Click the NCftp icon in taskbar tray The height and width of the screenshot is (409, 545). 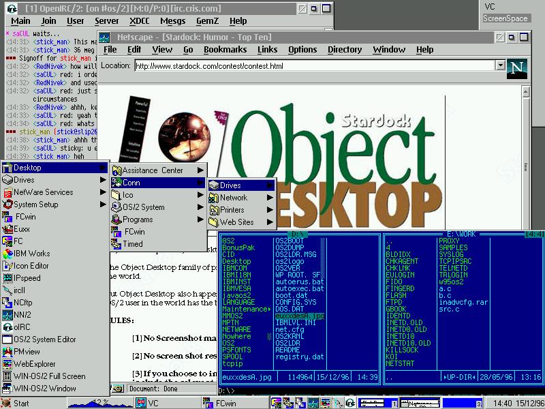coord(299,403)
